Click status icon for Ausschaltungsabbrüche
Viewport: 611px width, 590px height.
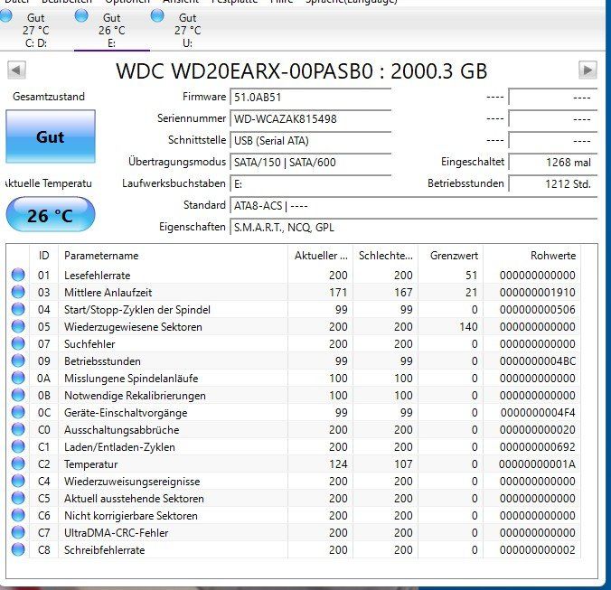coord(18,429)
